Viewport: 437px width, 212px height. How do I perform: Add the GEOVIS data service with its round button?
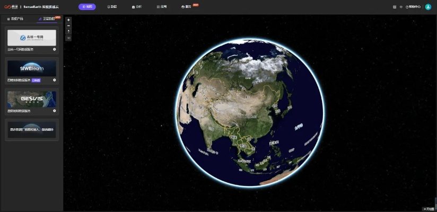55,111
